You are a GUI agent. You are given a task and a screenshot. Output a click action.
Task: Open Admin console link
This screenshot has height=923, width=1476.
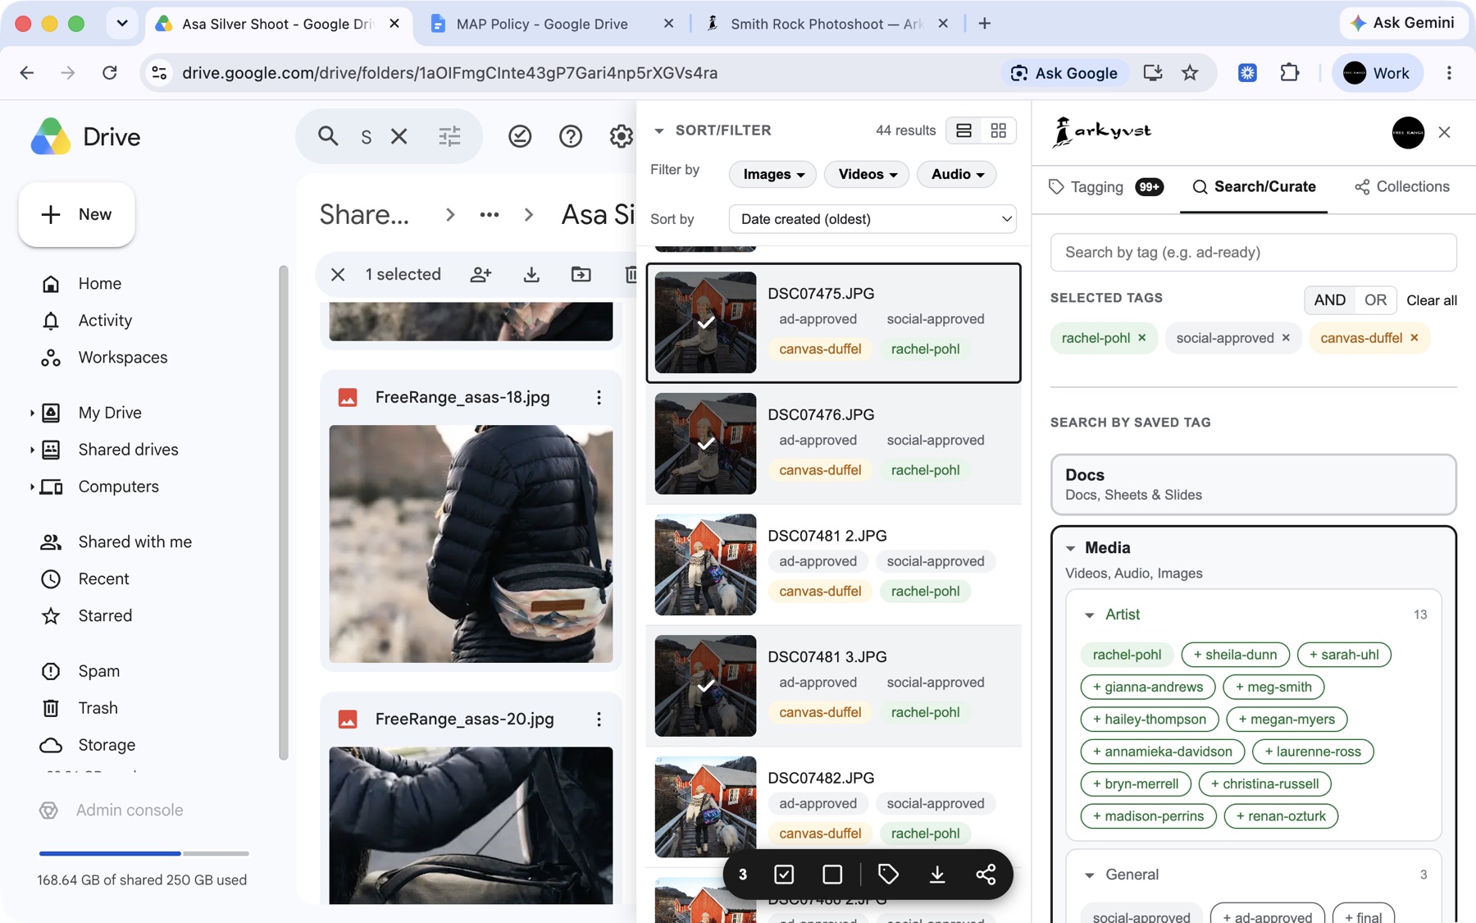(x=129, y=811)
